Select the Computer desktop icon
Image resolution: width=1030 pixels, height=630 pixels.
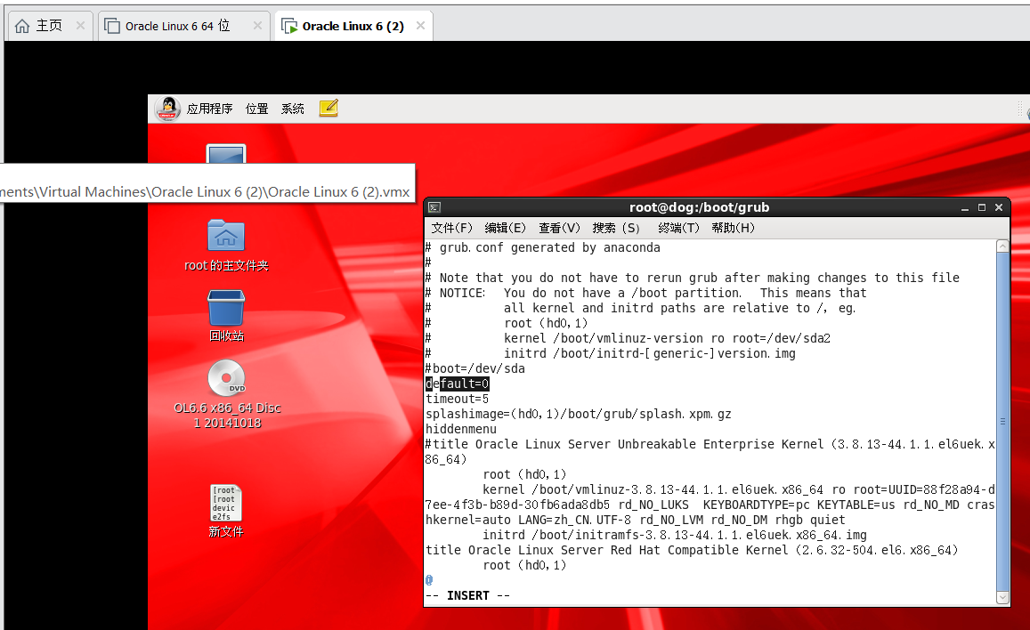[x=226, y=154]
